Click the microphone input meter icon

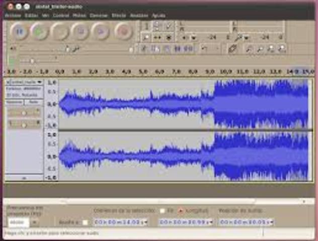pos(238,38)
